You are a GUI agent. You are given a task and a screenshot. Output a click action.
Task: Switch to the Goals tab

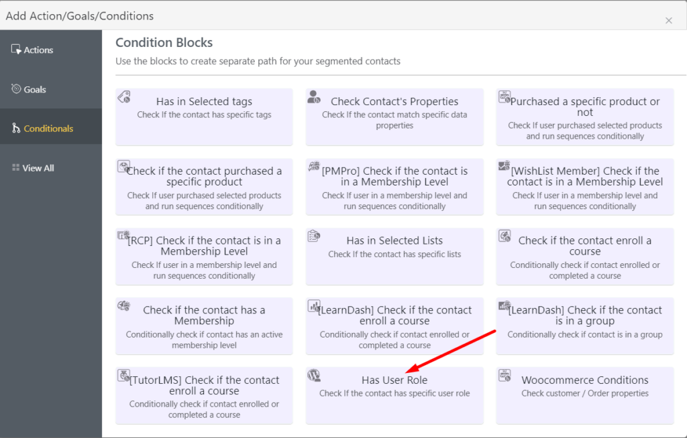click(x=51, y=89)
